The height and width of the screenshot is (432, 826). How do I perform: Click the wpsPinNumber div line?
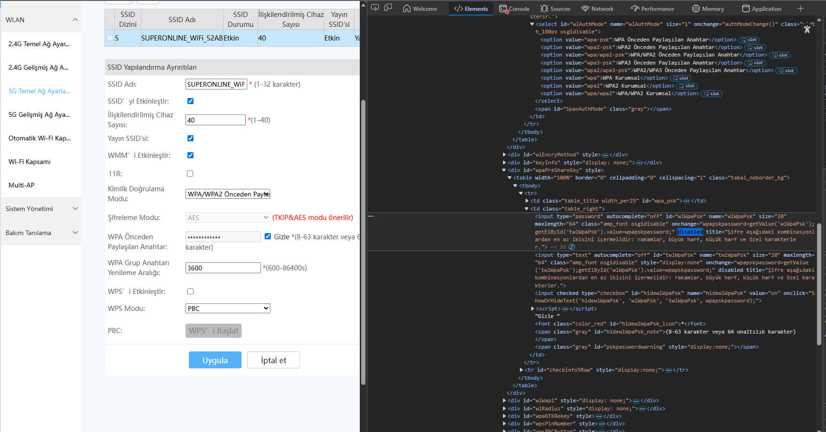click(566, 424)
